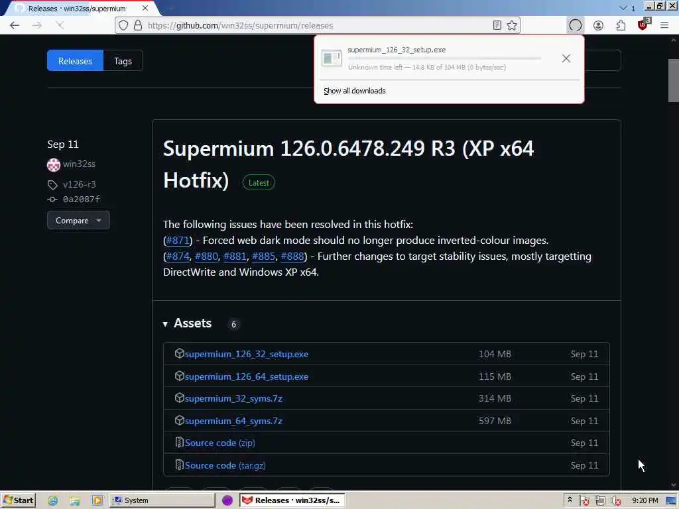679x509 pixels.
Task: Select the Releases tab
Action: point(76,60)
